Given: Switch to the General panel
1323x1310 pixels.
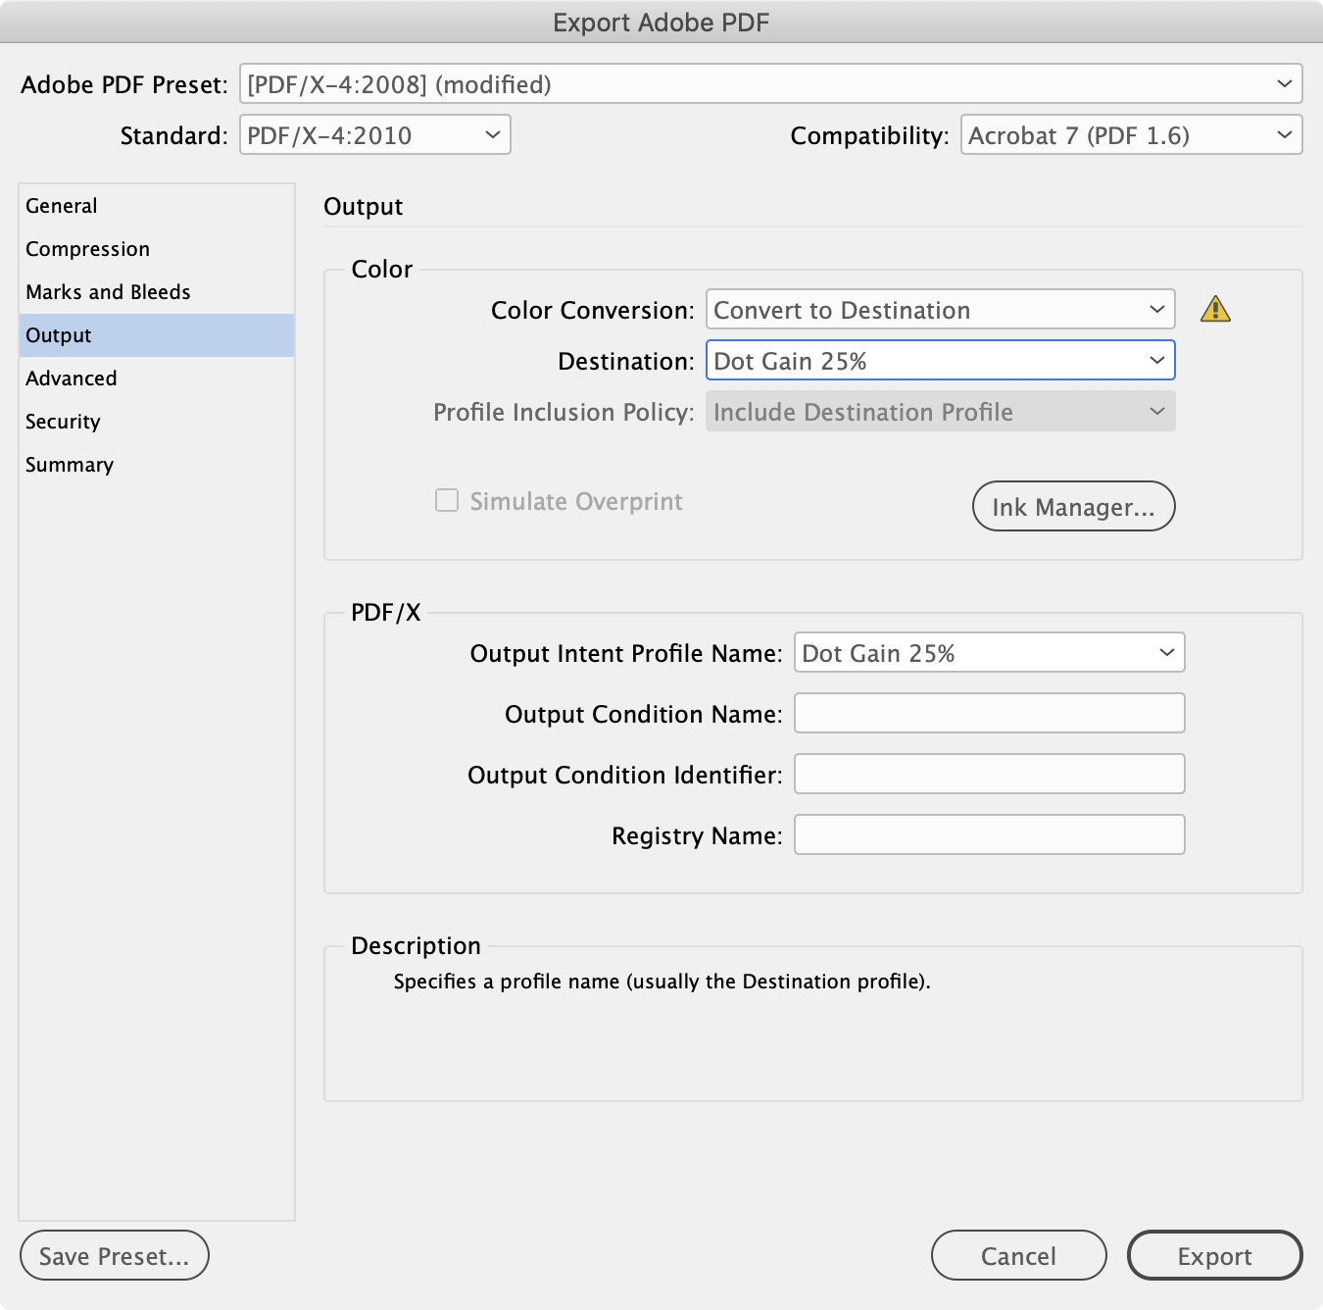Looking at the screenshot, I should 61,206.
